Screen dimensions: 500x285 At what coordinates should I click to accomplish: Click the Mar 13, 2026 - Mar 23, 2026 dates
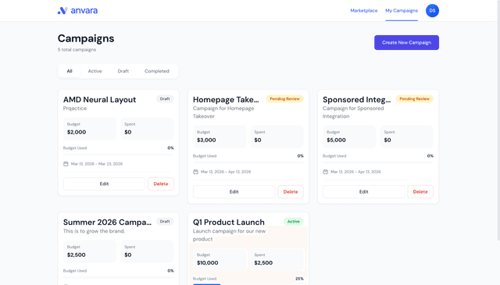97,164
